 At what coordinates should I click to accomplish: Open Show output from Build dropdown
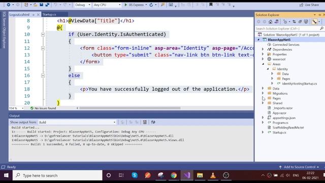pos(77,122)
